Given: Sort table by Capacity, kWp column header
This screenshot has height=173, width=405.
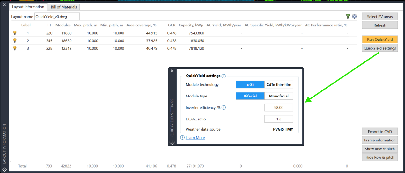Looking at the screenshot, I should pyautogui.click(x=191, y=25).
